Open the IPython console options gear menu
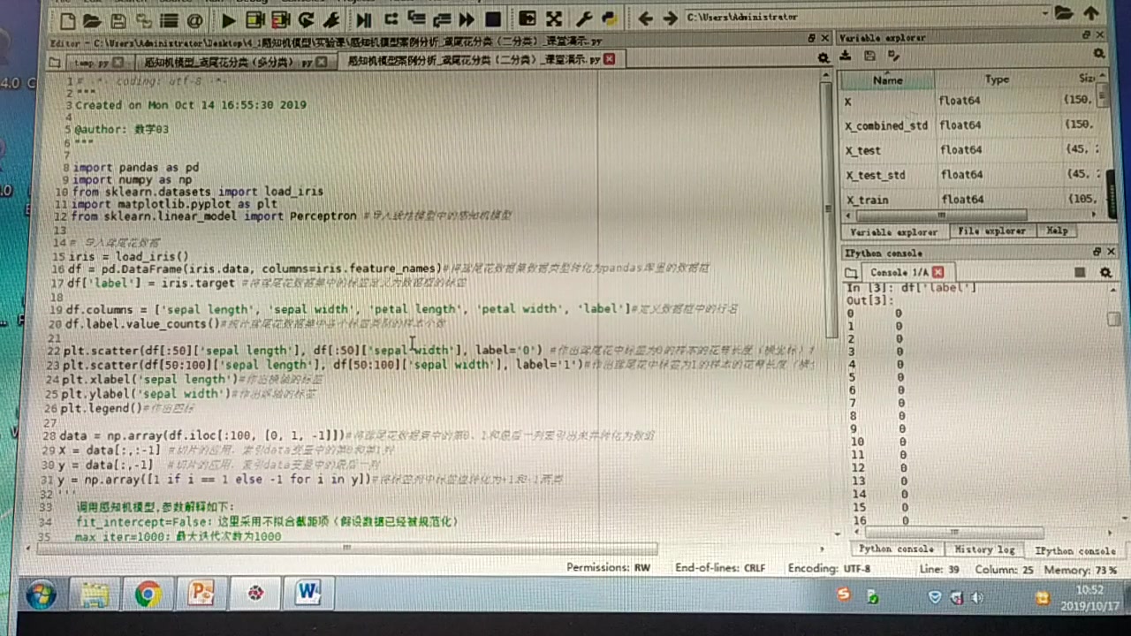 (x=1105, y=272)
